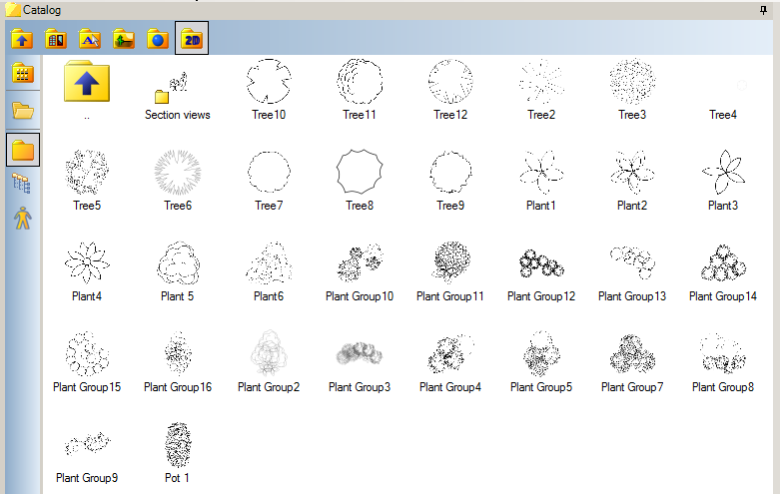Open the open-folder sidebar icon

tap(23, 111)
